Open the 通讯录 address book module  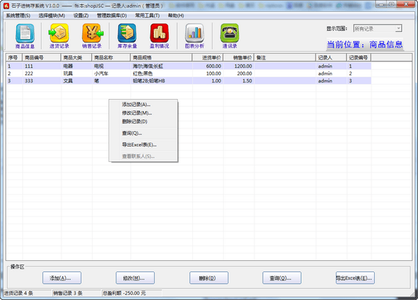tap(229, 35)
